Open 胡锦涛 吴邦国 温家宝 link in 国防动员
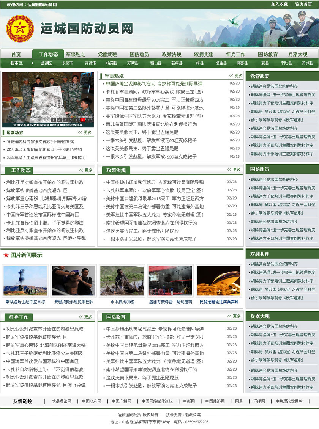 (283, 205)
